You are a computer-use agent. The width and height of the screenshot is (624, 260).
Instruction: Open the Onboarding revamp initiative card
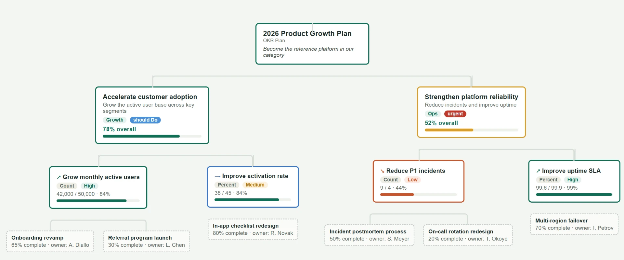(50, 242)
